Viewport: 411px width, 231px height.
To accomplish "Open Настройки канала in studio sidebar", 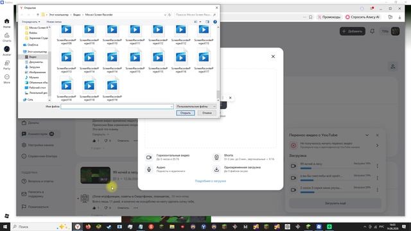I will (38, 145).
